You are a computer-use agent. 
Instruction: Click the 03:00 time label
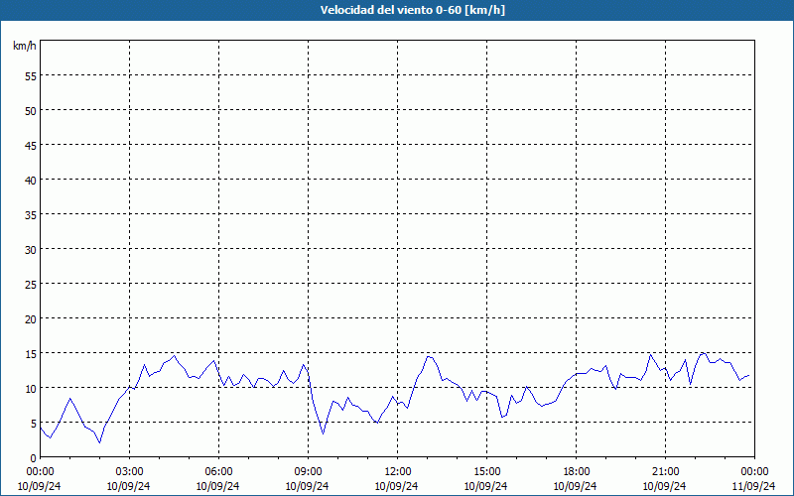(129, 472)
